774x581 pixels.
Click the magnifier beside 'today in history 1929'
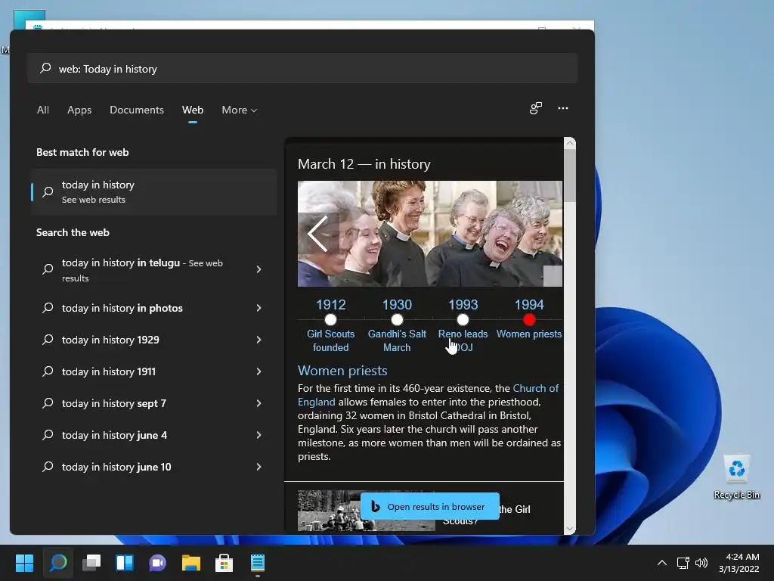(48, 340)
